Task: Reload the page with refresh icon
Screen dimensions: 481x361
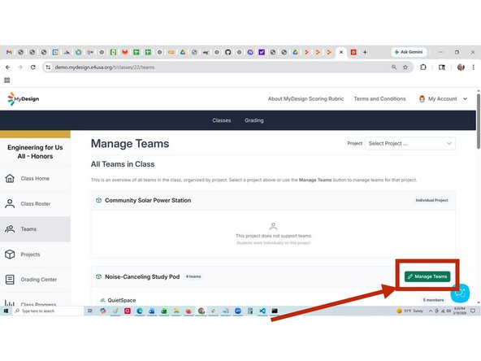Action: coord(32,67)
